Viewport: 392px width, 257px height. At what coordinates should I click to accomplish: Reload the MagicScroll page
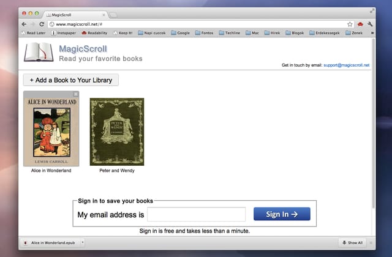(42, 24)
